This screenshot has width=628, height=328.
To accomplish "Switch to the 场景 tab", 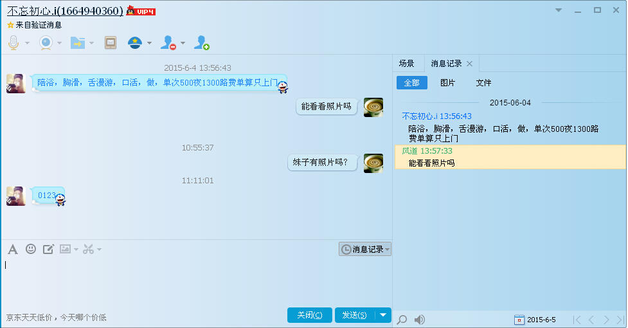I will (x=406, y=64).
